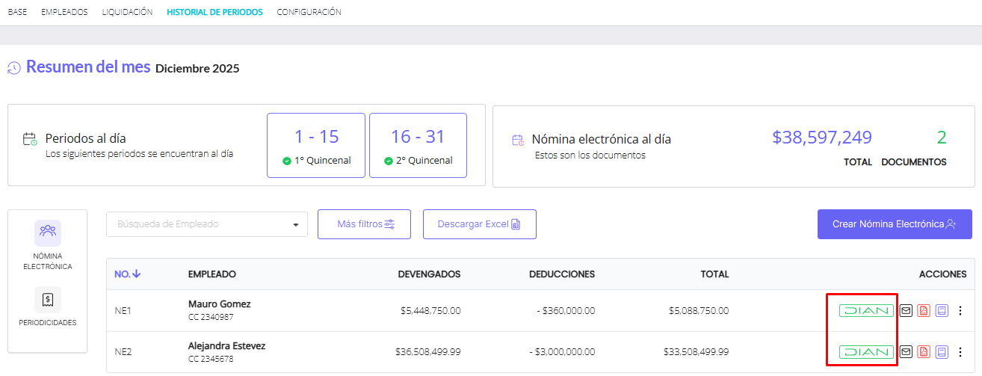Open the Búsqueda de Empleado dropdown

[207, 224]
